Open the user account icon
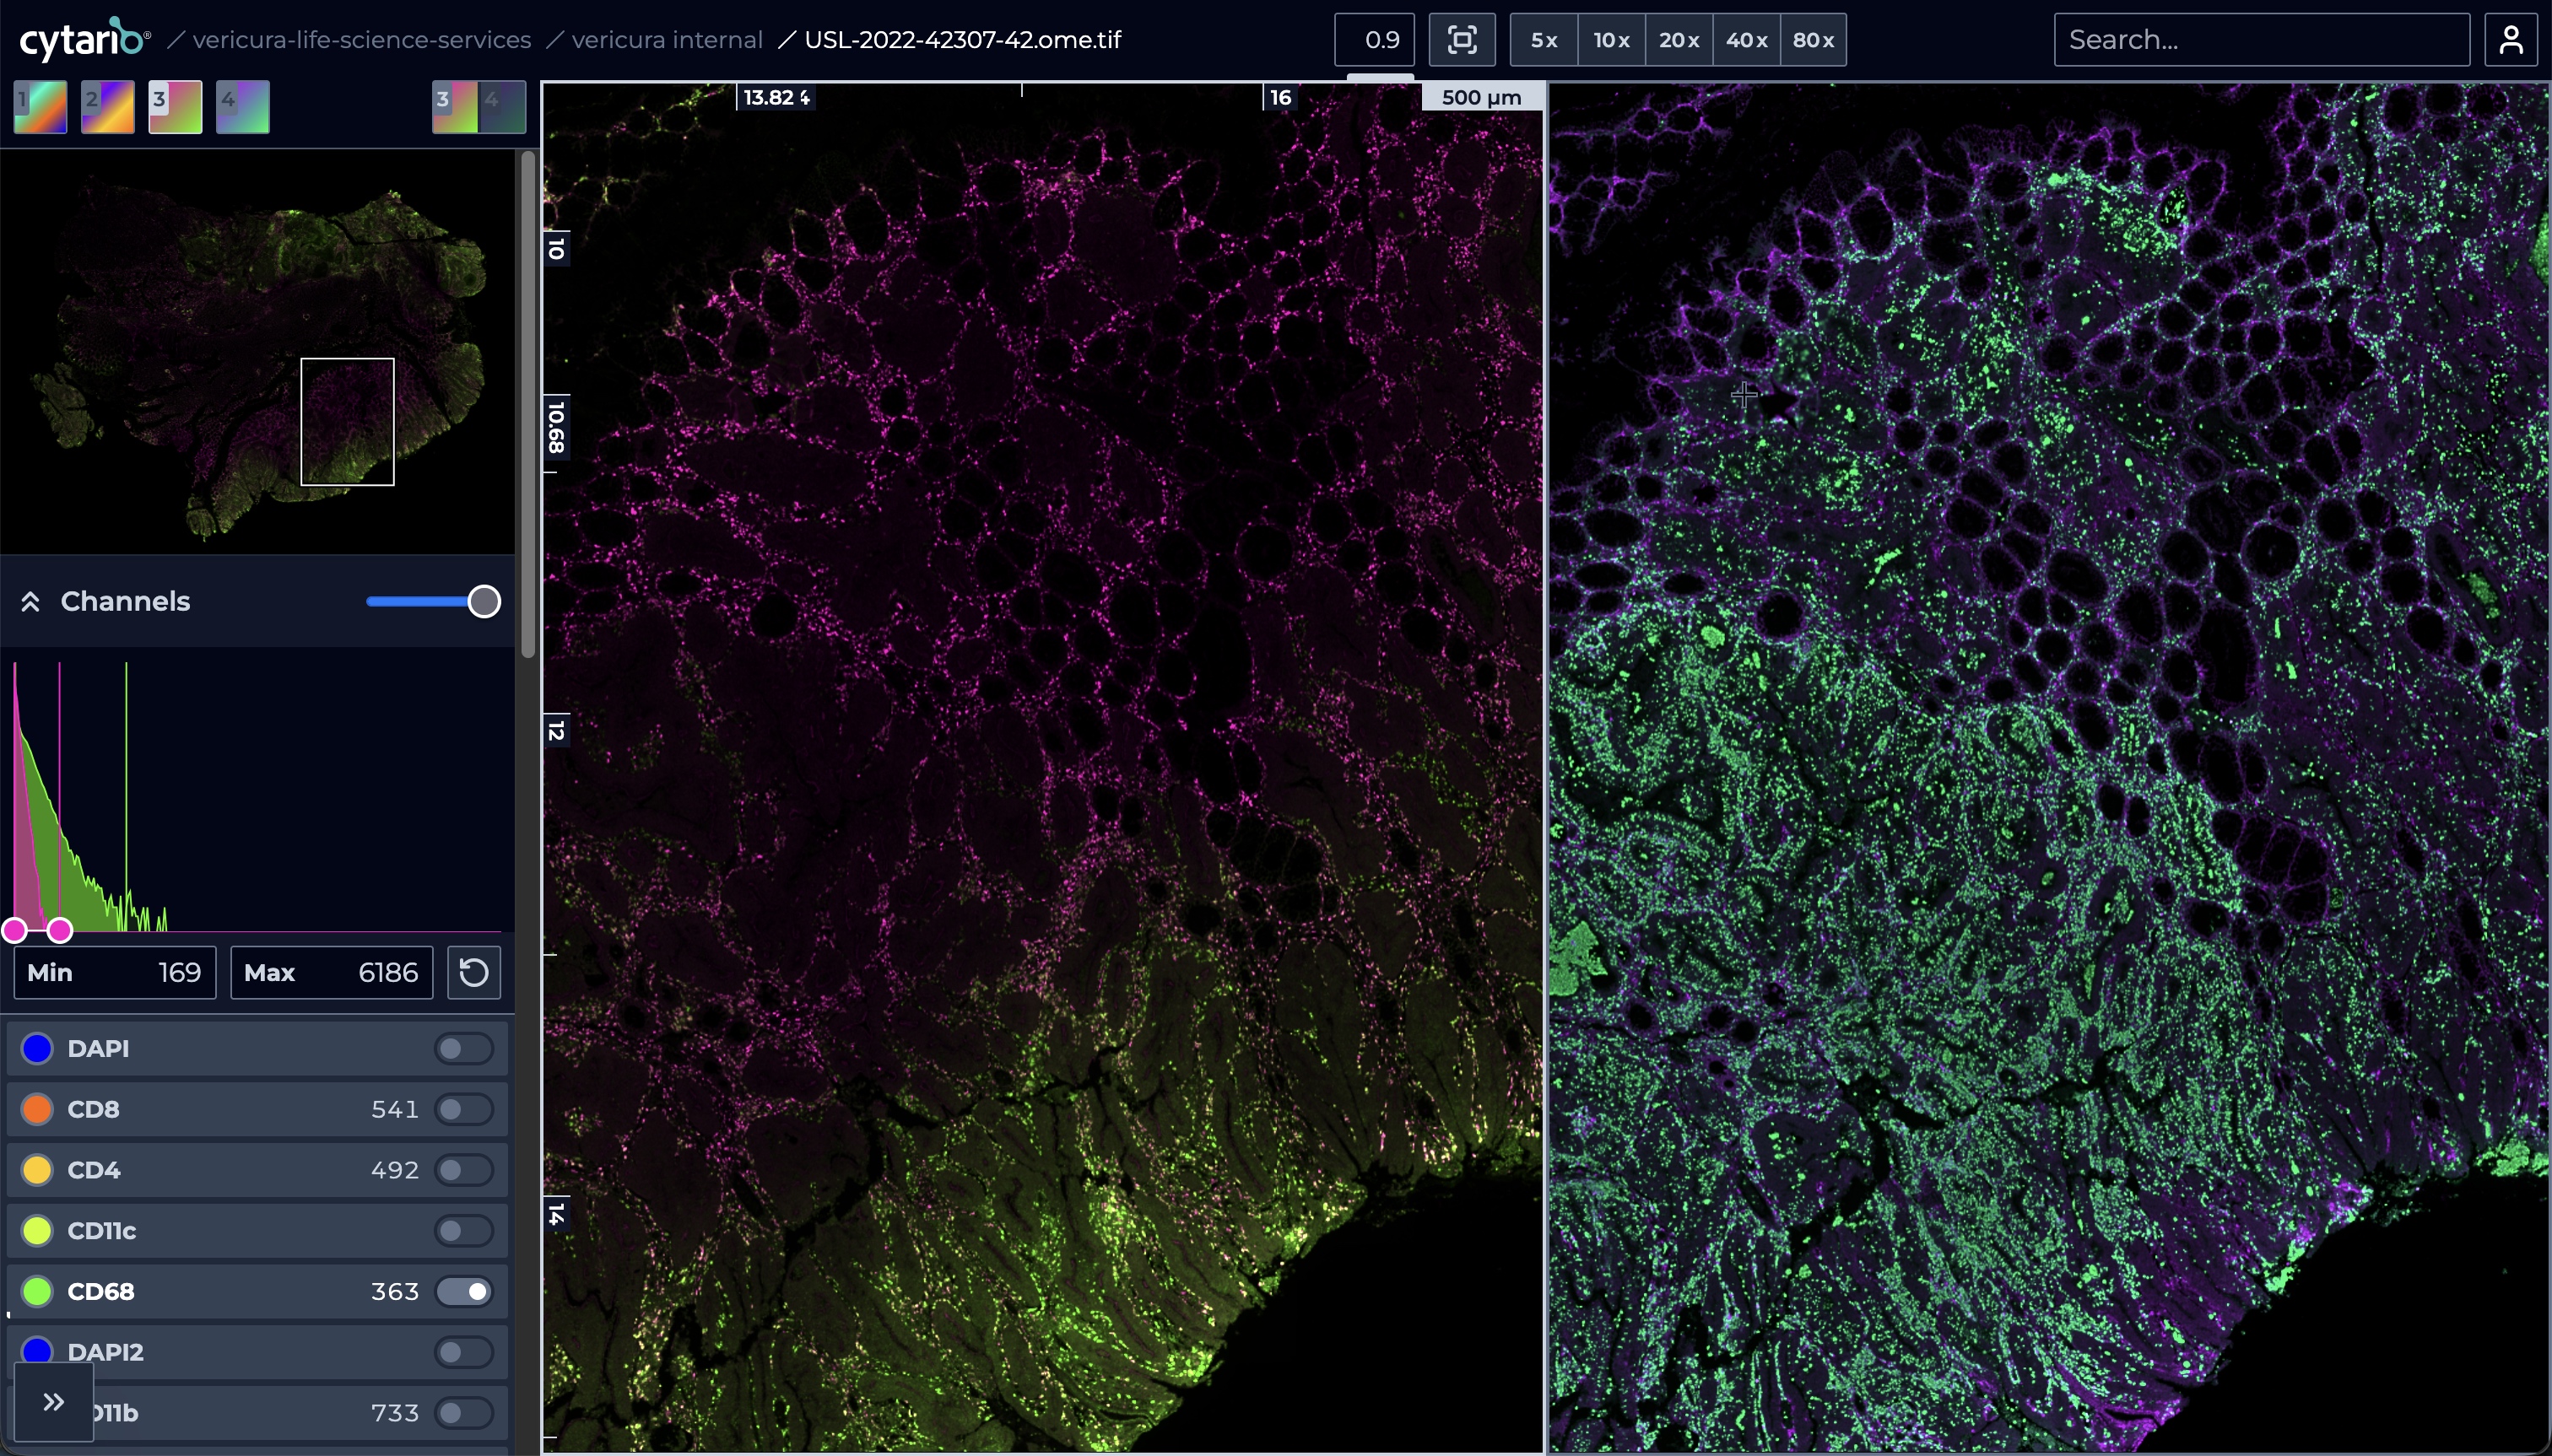2552x1456 pixels. [2511, 40]
